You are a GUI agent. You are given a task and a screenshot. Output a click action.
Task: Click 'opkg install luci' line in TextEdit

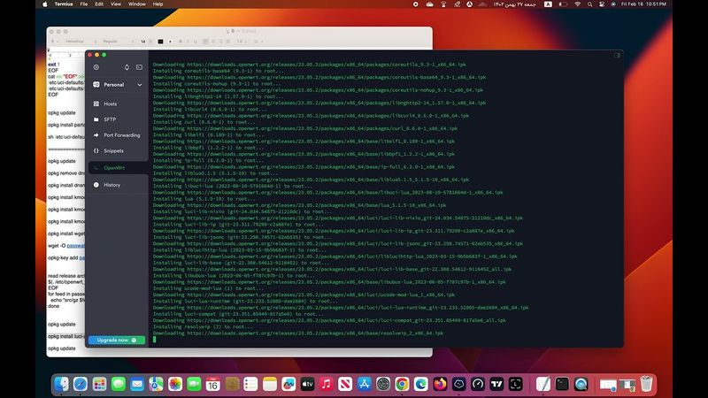[x=65, y=336]
